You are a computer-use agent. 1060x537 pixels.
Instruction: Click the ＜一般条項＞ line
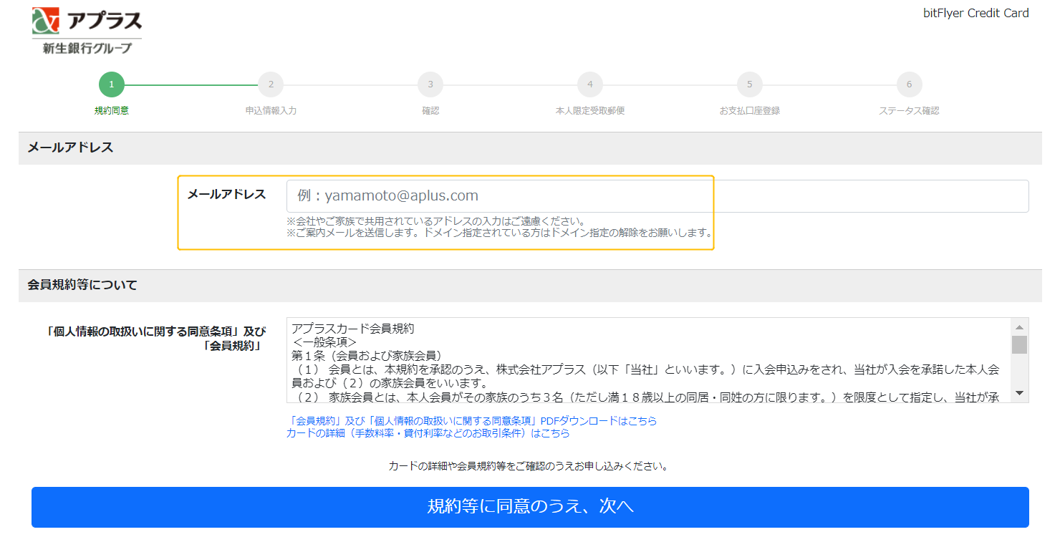click(x=325, y=342)
